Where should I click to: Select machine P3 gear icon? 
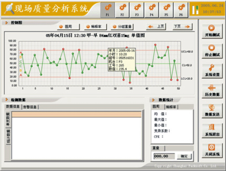coord(137,7)
